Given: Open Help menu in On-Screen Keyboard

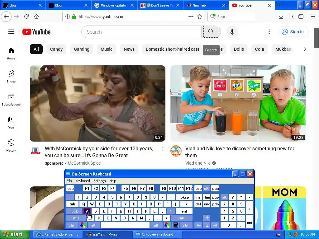Looking at the screenshot, I should 112,181.
